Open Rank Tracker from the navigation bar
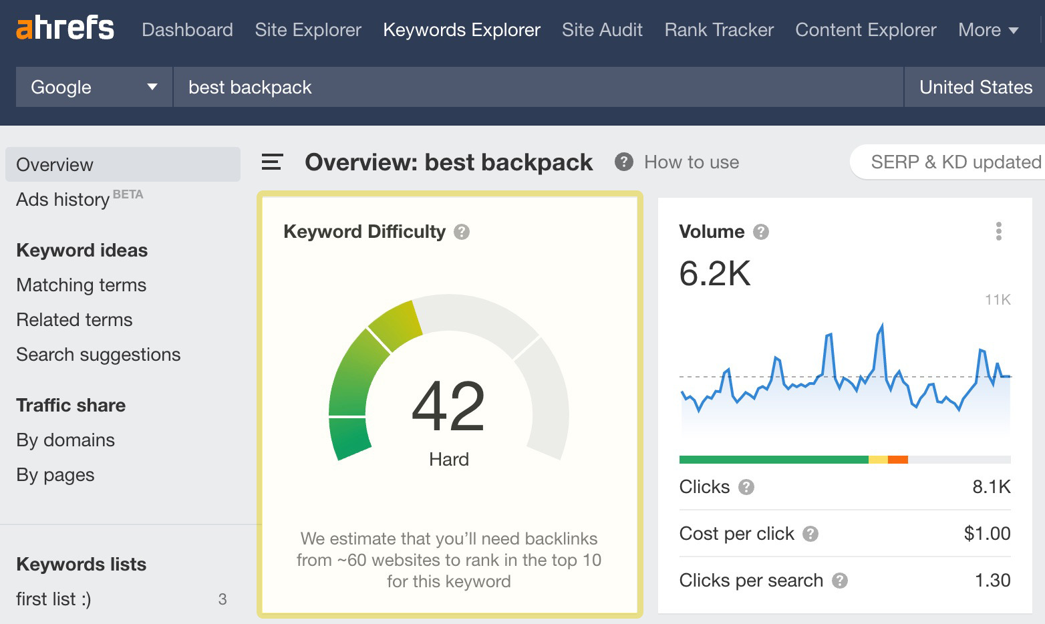Screen dimensions: 1045x624 (x=718, y=30)
